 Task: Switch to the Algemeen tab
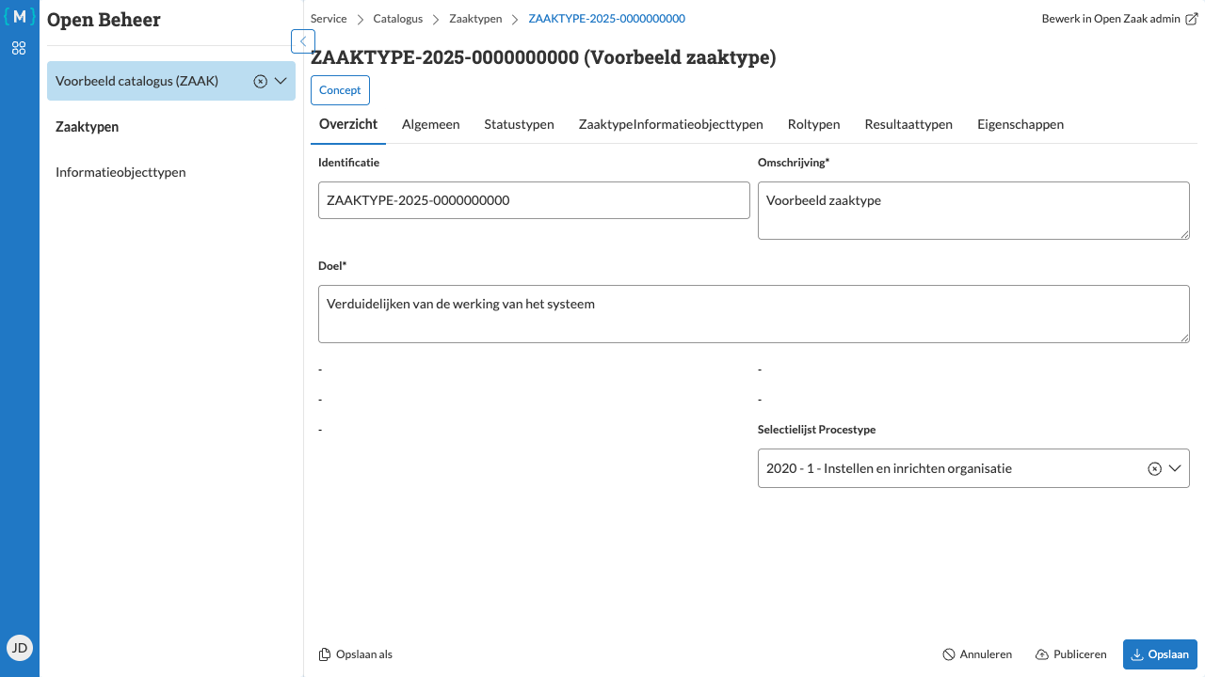point(430,124)
